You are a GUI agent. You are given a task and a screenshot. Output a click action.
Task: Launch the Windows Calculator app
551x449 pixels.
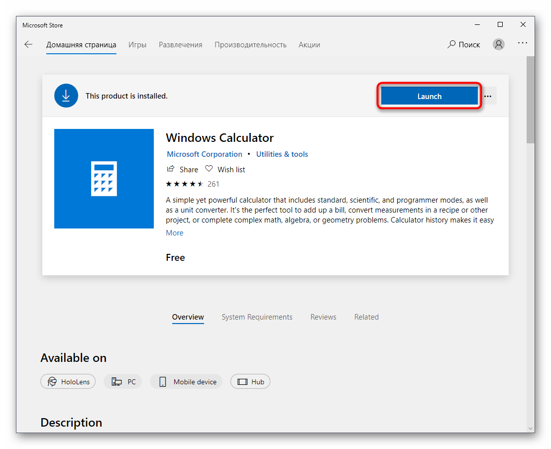tap(429, 96)
